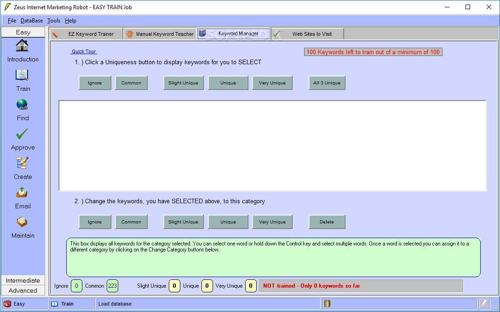Open the Find globe icon
Image resolution: width=500 pixels, height=312 pixels.
click(22, 104)
